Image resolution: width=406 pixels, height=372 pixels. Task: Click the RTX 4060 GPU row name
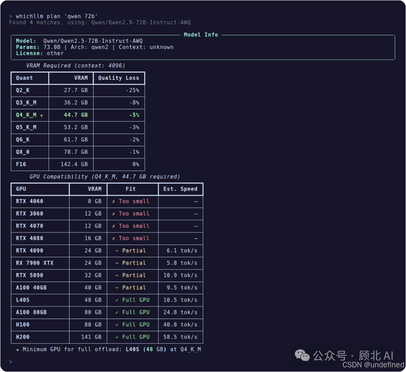click(29, 201)
